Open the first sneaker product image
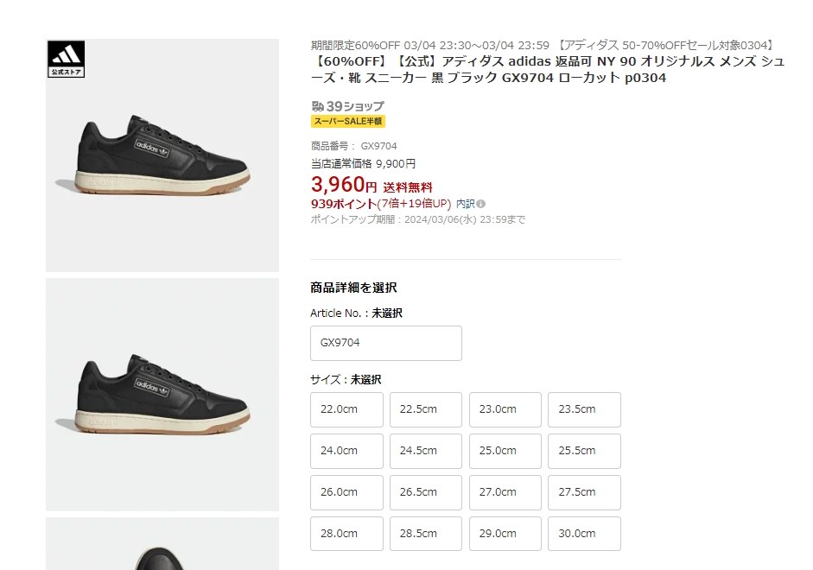 coord(162,155)
